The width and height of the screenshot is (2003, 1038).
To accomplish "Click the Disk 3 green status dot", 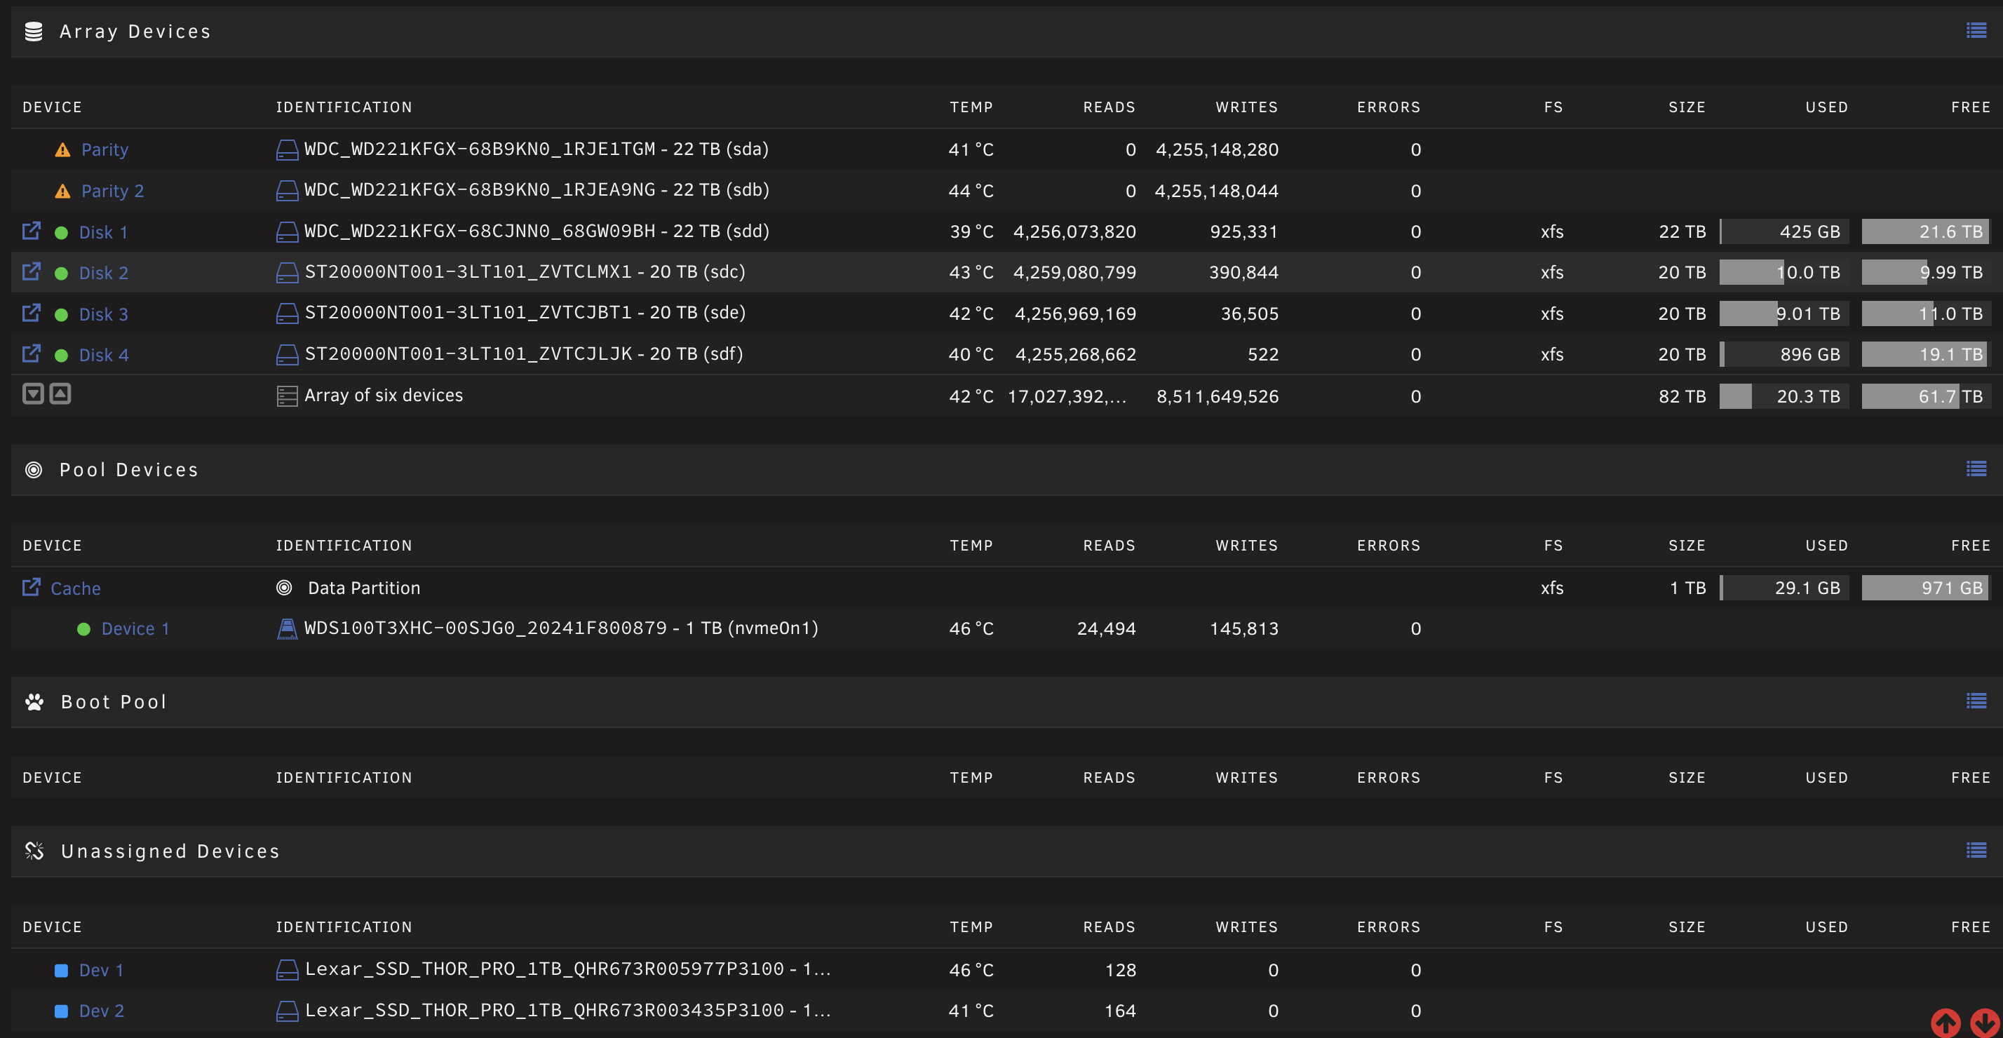I will 62,315.
